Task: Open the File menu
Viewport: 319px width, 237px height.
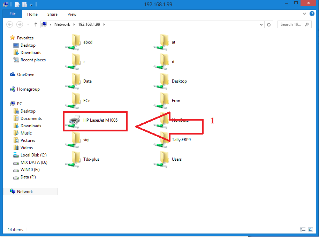Action: pos(13,14)
